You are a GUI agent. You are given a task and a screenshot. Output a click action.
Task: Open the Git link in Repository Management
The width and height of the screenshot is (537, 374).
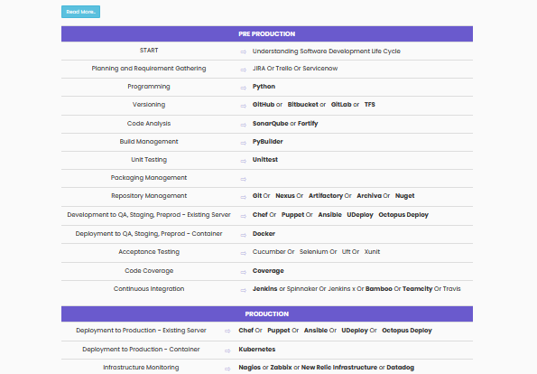(x=257, y=196)
